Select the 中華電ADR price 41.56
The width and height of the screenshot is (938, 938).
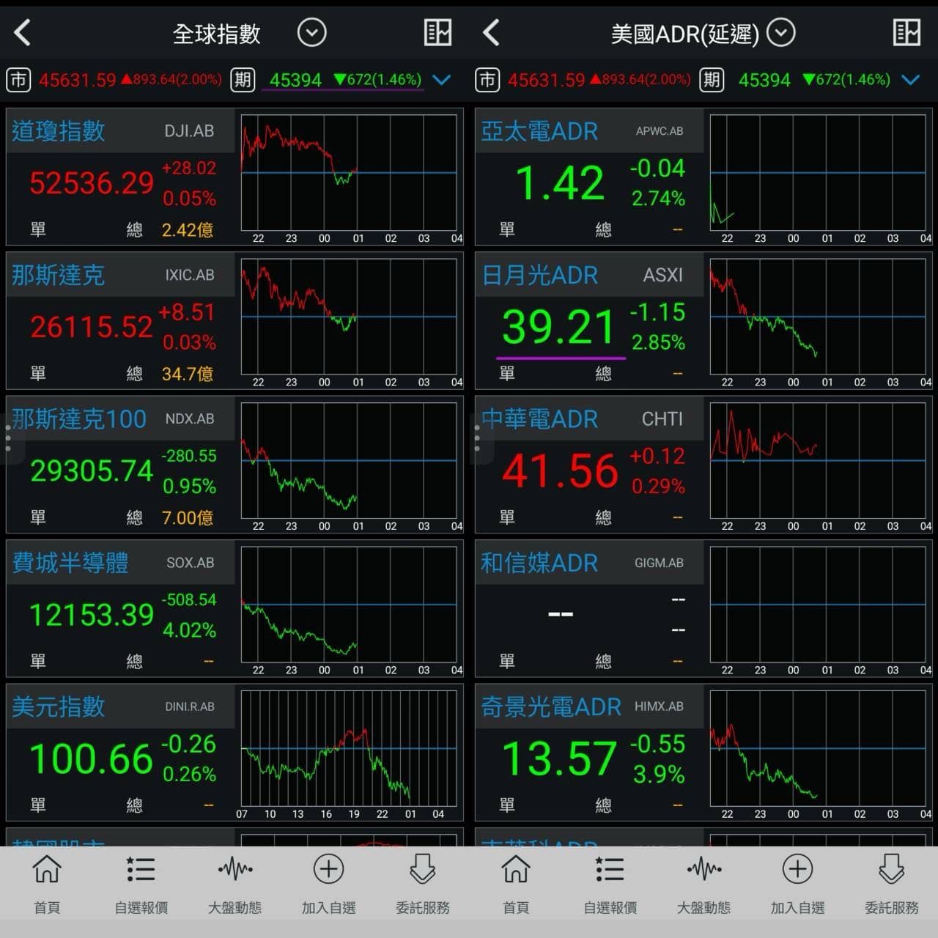[561, 470]
